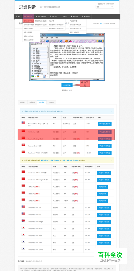The width and height of the screenshot is (134, 271).
Task: Switch to the 产品简介 tab
Action: click(22, 102)
